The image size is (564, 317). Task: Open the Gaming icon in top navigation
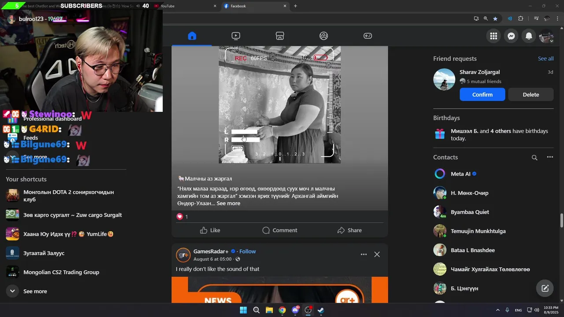point(367,36)
